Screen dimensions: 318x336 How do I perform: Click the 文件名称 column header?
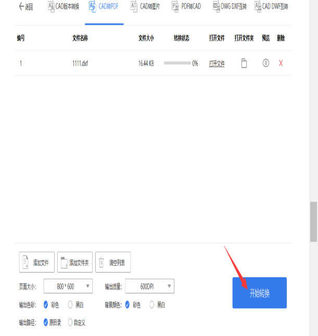[80, 38]
